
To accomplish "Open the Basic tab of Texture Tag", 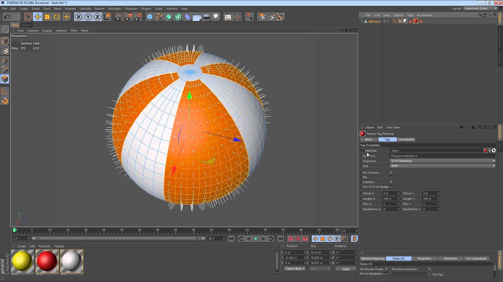I will coord(369,139).
